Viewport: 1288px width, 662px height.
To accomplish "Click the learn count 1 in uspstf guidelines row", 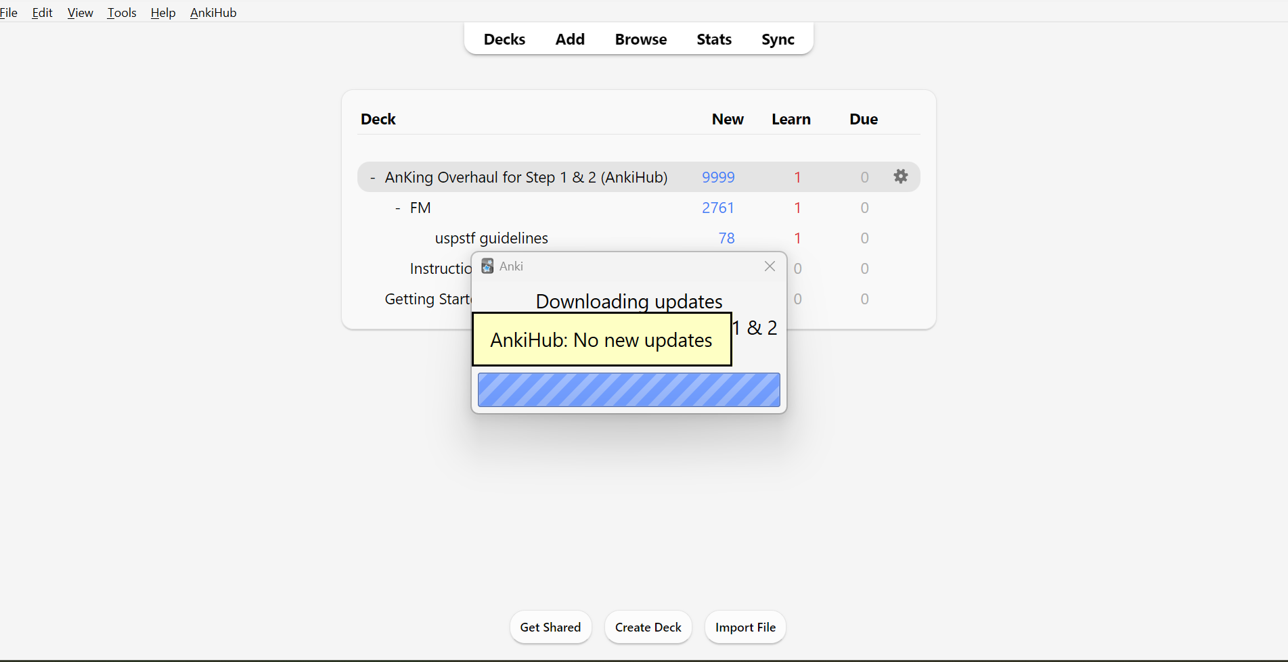I will 797,238.
